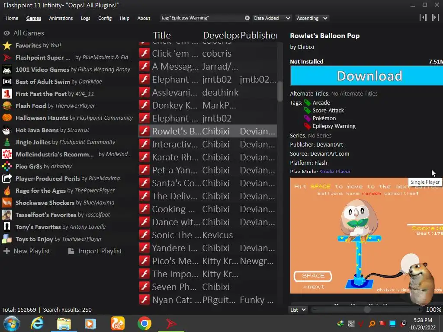Click the game list vertical scrollbar thumb
Viewport: 443px width, 332px height.
coord(280,91)
